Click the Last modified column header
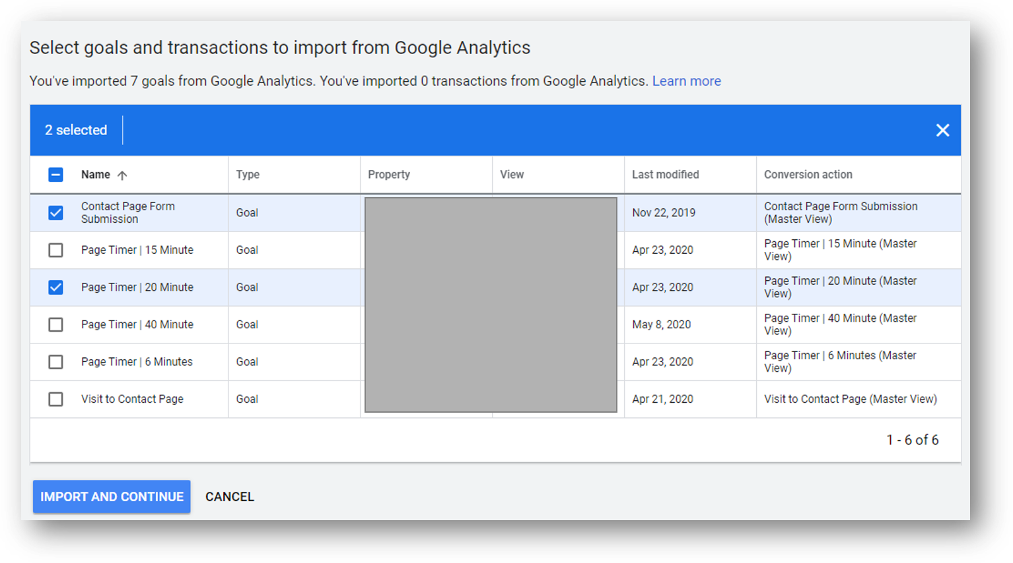Image resolution: width=1013 pixels, height=563 pixels. (665, 175)
